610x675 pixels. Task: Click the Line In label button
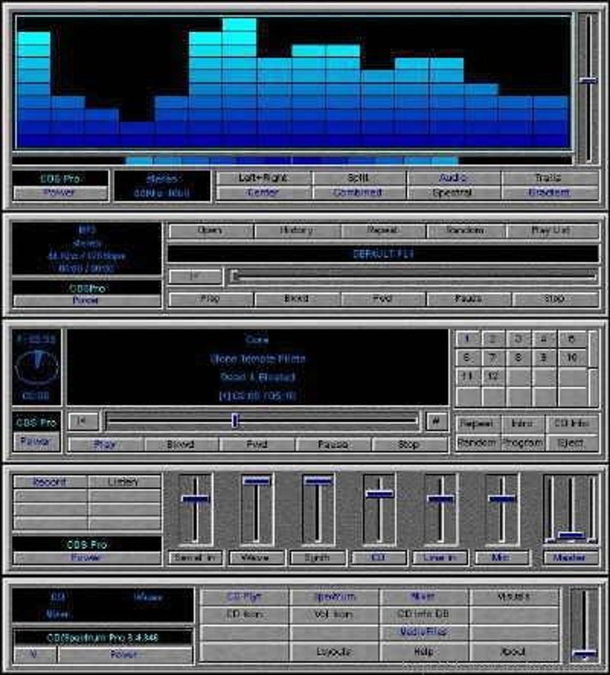tap(440, 558)
